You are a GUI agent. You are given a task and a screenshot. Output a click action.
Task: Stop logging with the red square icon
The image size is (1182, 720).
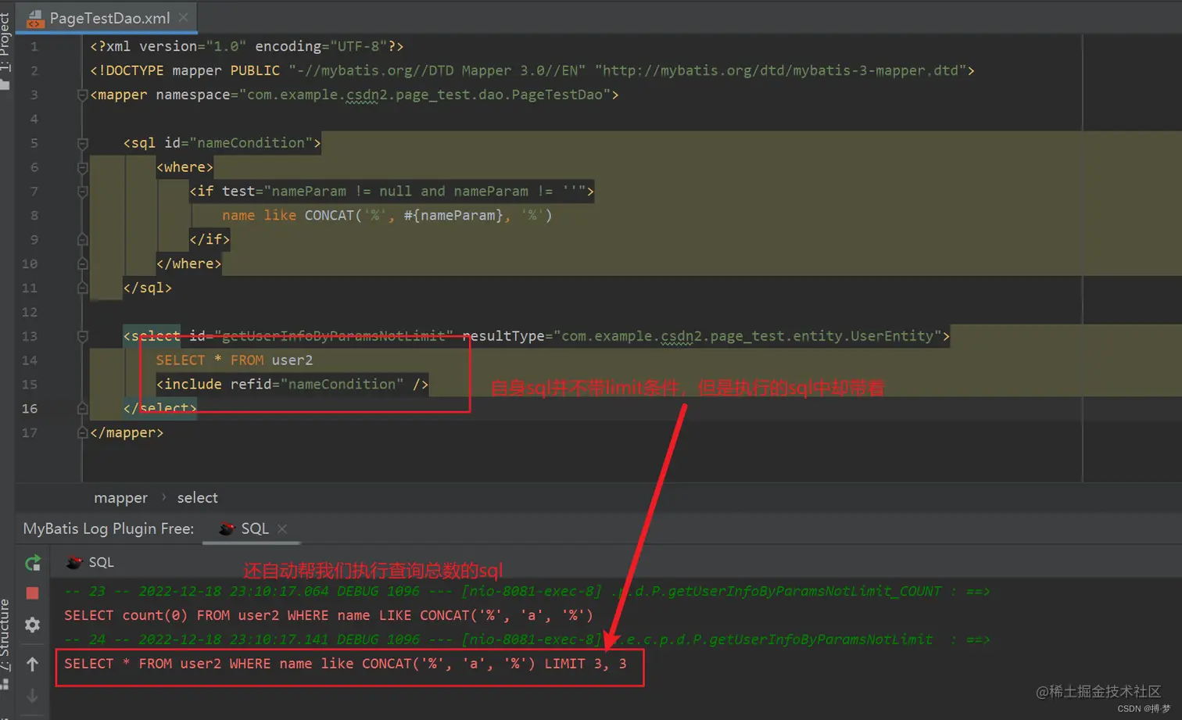[x=32, y=593]
